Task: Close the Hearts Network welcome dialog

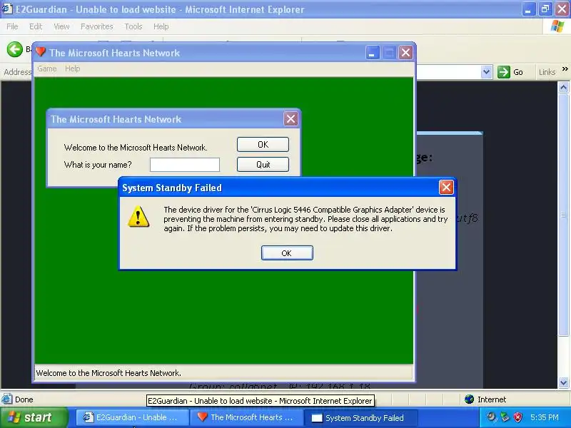Action: 290,118
